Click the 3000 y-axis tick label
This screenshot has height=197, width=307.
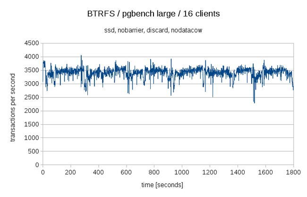pos(32,84)
